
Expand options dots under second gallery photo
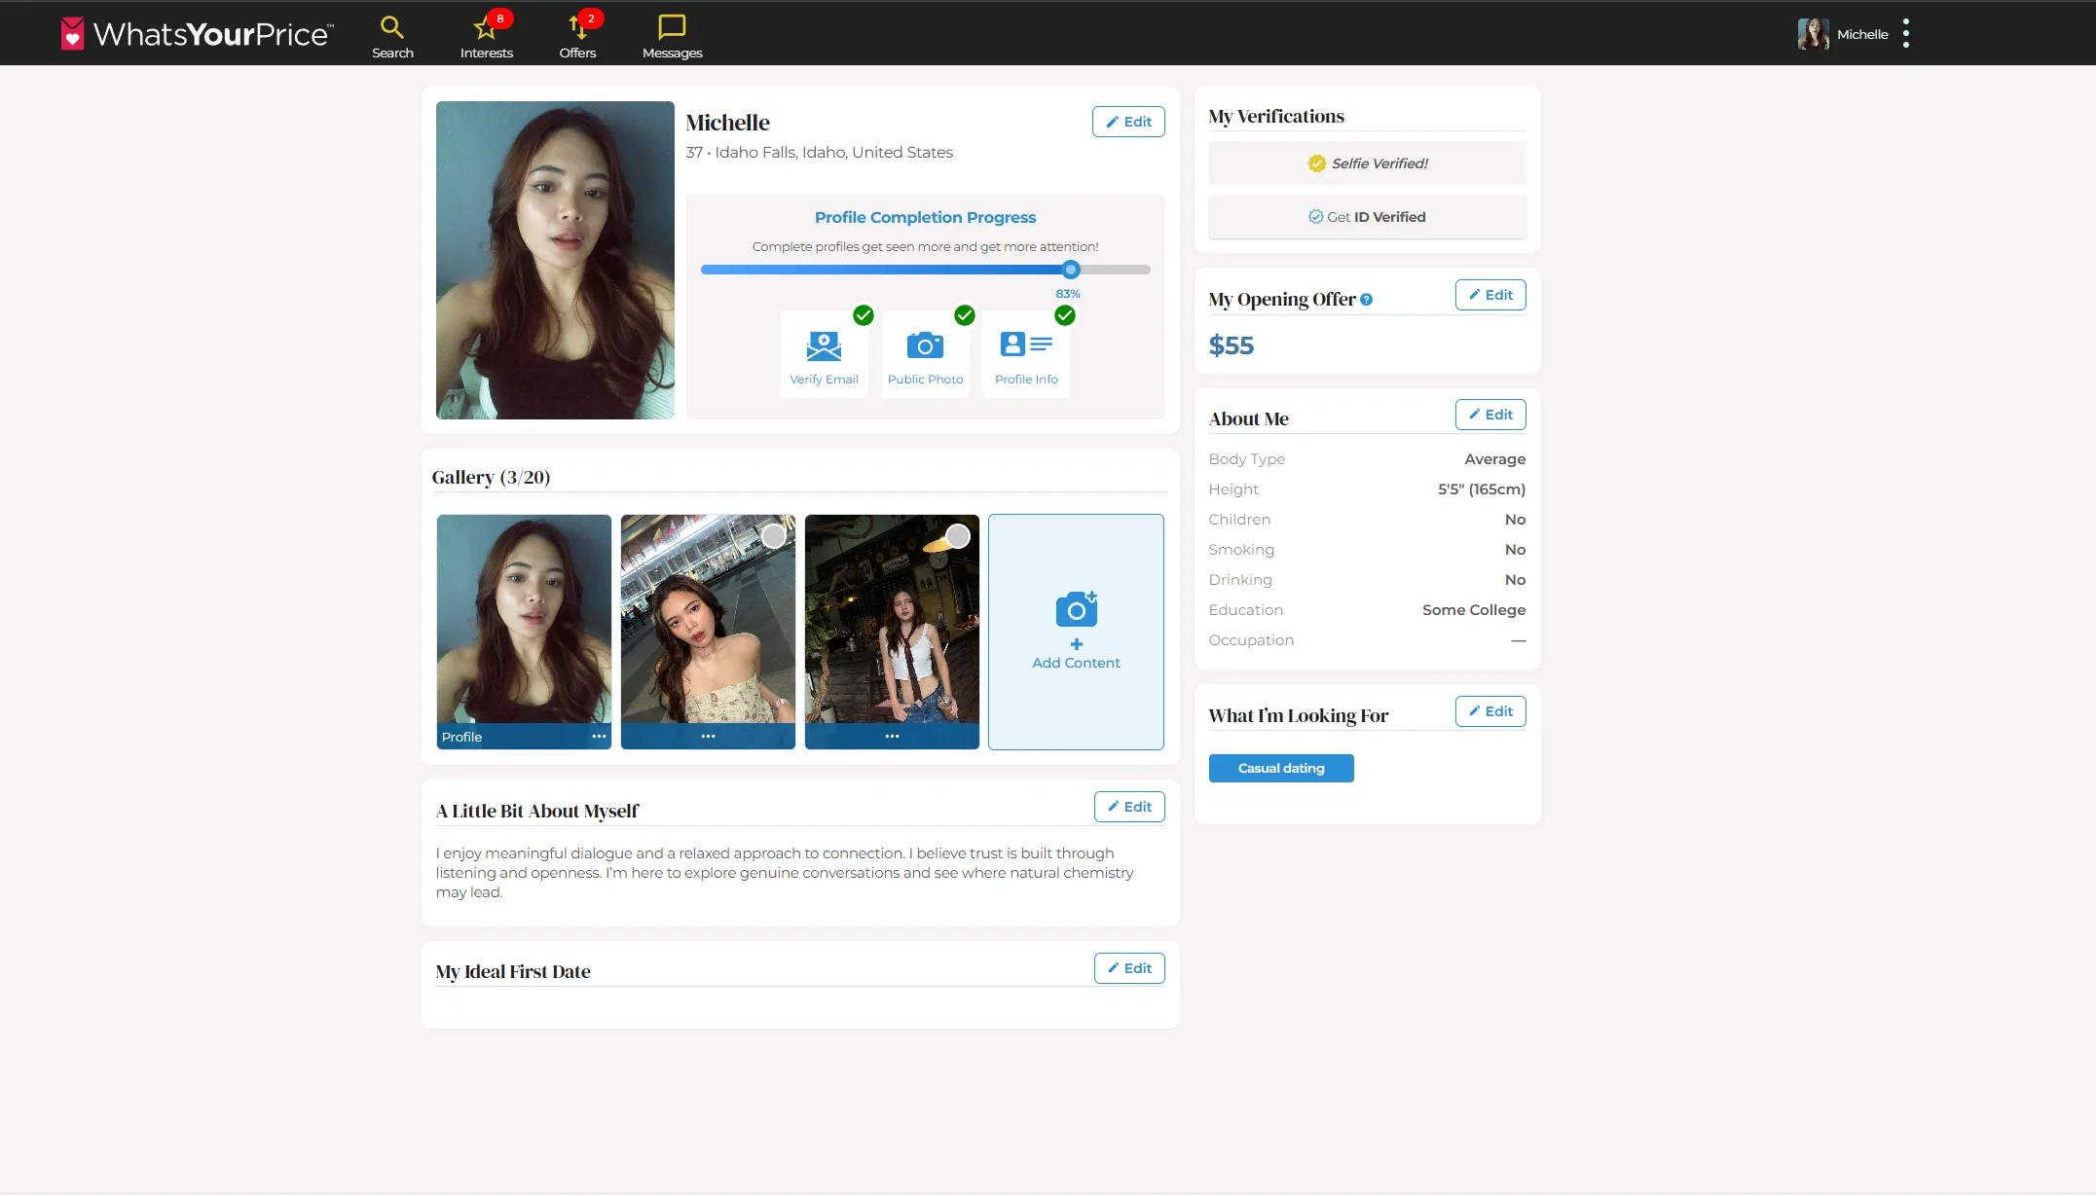coord(708,737)
